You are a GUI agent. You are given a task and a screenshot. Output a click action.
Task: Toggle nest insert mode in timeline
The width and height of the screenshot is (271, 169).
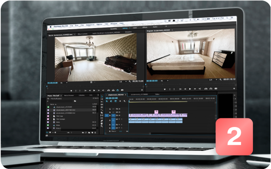[107, 101]
